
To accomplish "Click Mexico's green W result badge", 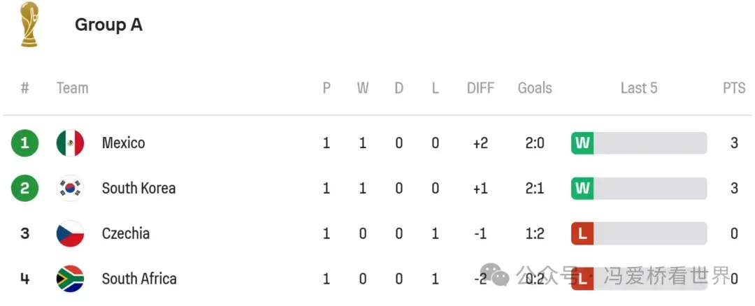I will click(582, 143).
